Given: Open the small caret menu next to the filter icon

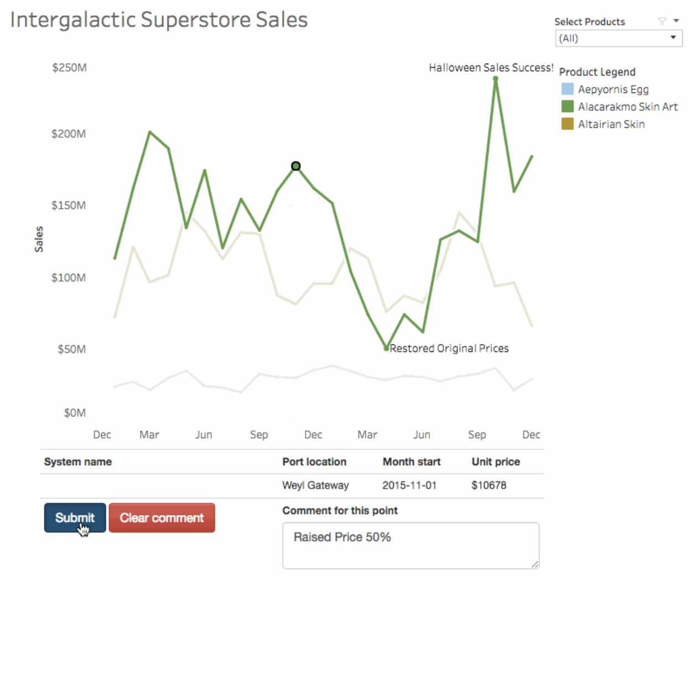Looking at the screenshot, I should pos(676,21).
